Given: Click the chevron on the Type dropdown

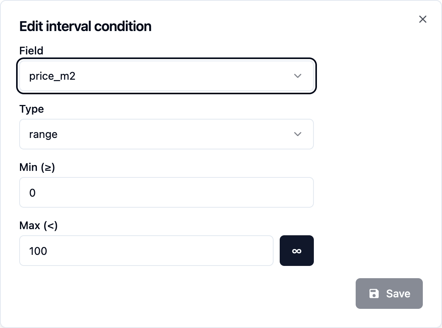Looking at the screenshot, I should [298, 134].
